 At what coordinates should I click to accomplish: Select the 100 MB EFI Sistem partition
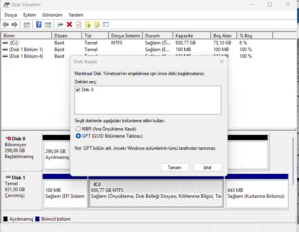tap(65, 193)
